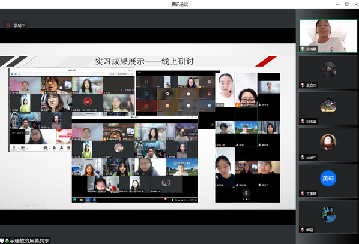The image size is (359, 244).
Task: Click the faded more-options circle in slide controls
Action: click(x=43, y=206)
